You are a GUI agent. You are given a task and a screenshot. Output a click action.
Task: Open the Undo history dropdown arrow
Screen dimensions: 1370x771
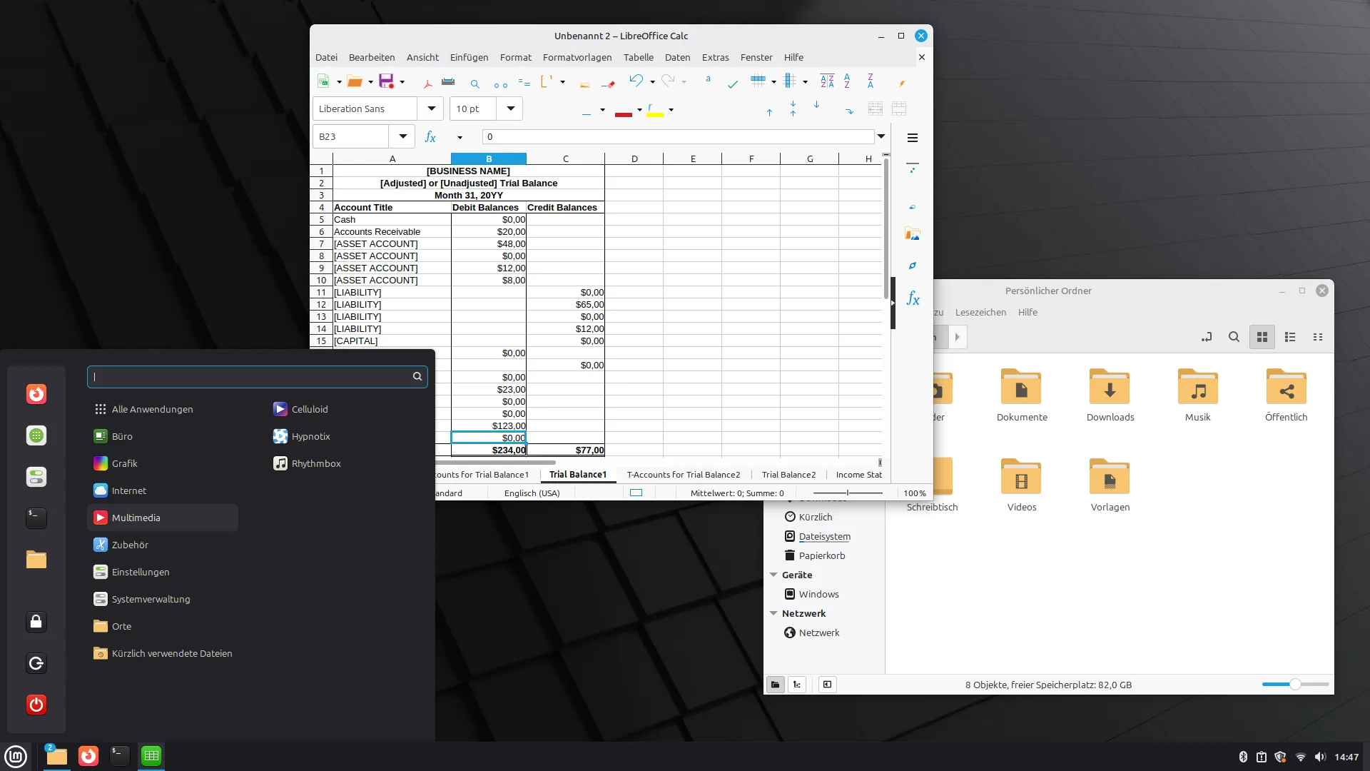pyautogui.click(x=652, y=82)
